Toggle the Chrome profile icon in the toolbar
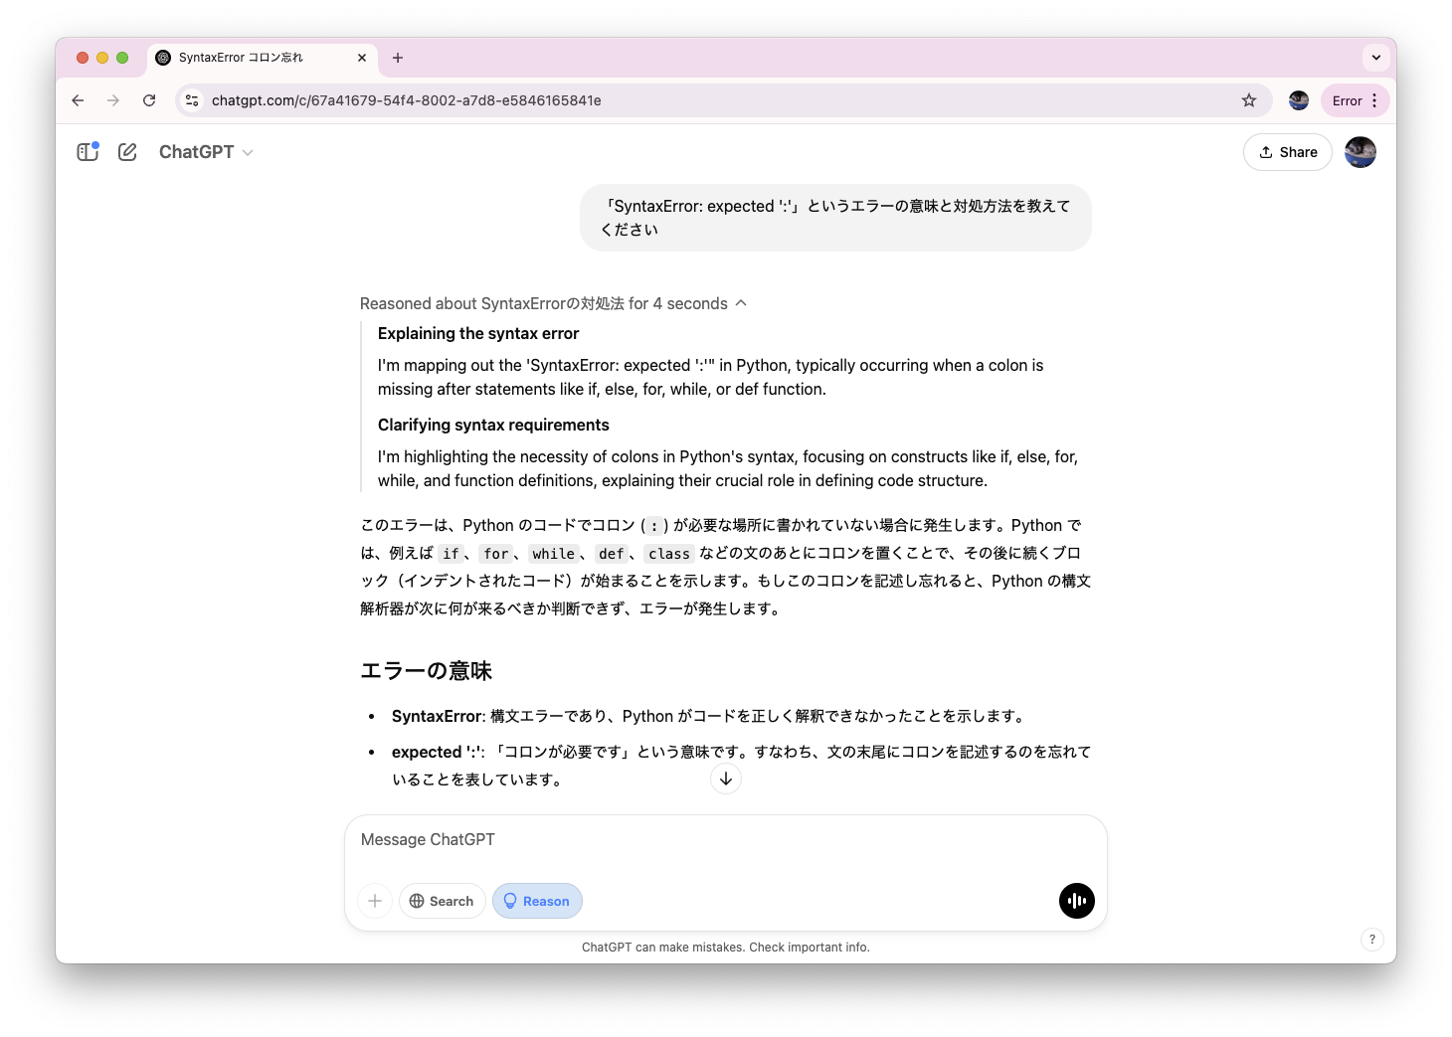Screen dimensions: 1452x1037 tap(1299, 100)
